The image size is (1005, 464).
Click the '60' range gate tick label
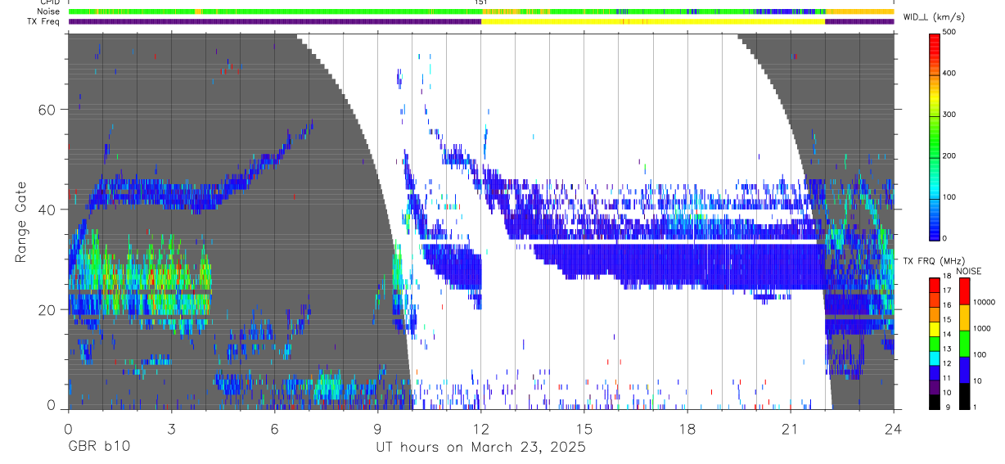click(46, 110)
